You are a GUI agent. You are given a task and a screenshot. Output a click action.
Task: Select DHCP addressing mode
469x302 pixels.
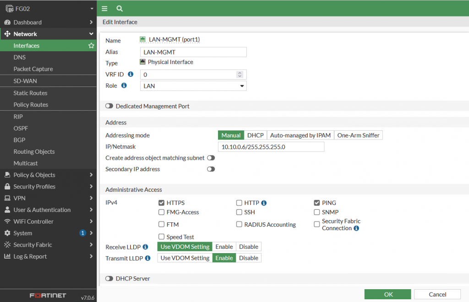coord(255,135)
